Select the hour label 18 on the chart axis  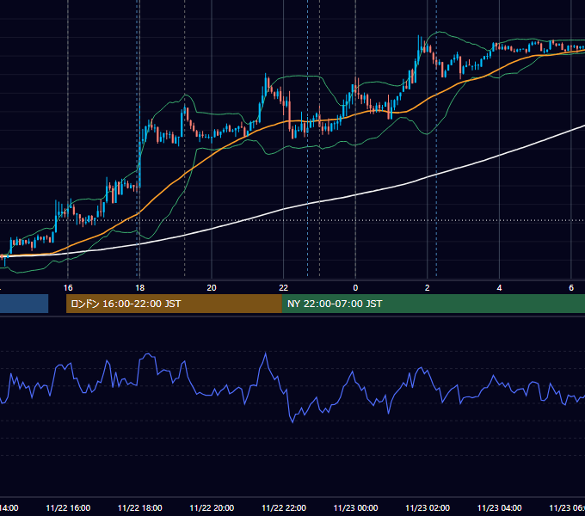pyautogui.click(x=140, y=288)
